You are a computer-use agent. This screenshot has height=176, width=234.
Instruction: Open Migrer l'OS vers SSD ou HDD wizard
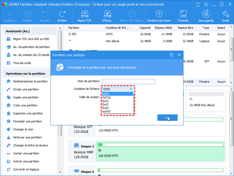[31, 39]
